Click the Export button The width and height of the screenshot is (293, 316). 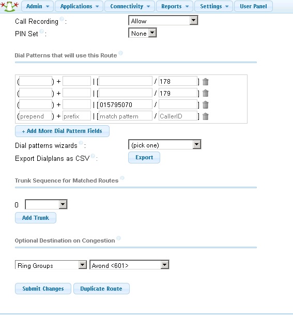pos(144,157)
